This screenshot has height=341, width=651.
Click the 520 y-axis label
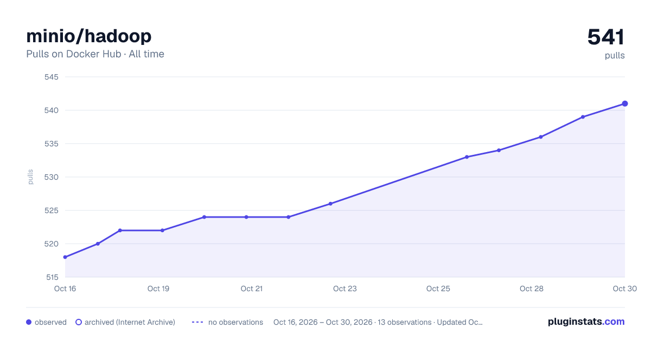(x=52, y=244)
